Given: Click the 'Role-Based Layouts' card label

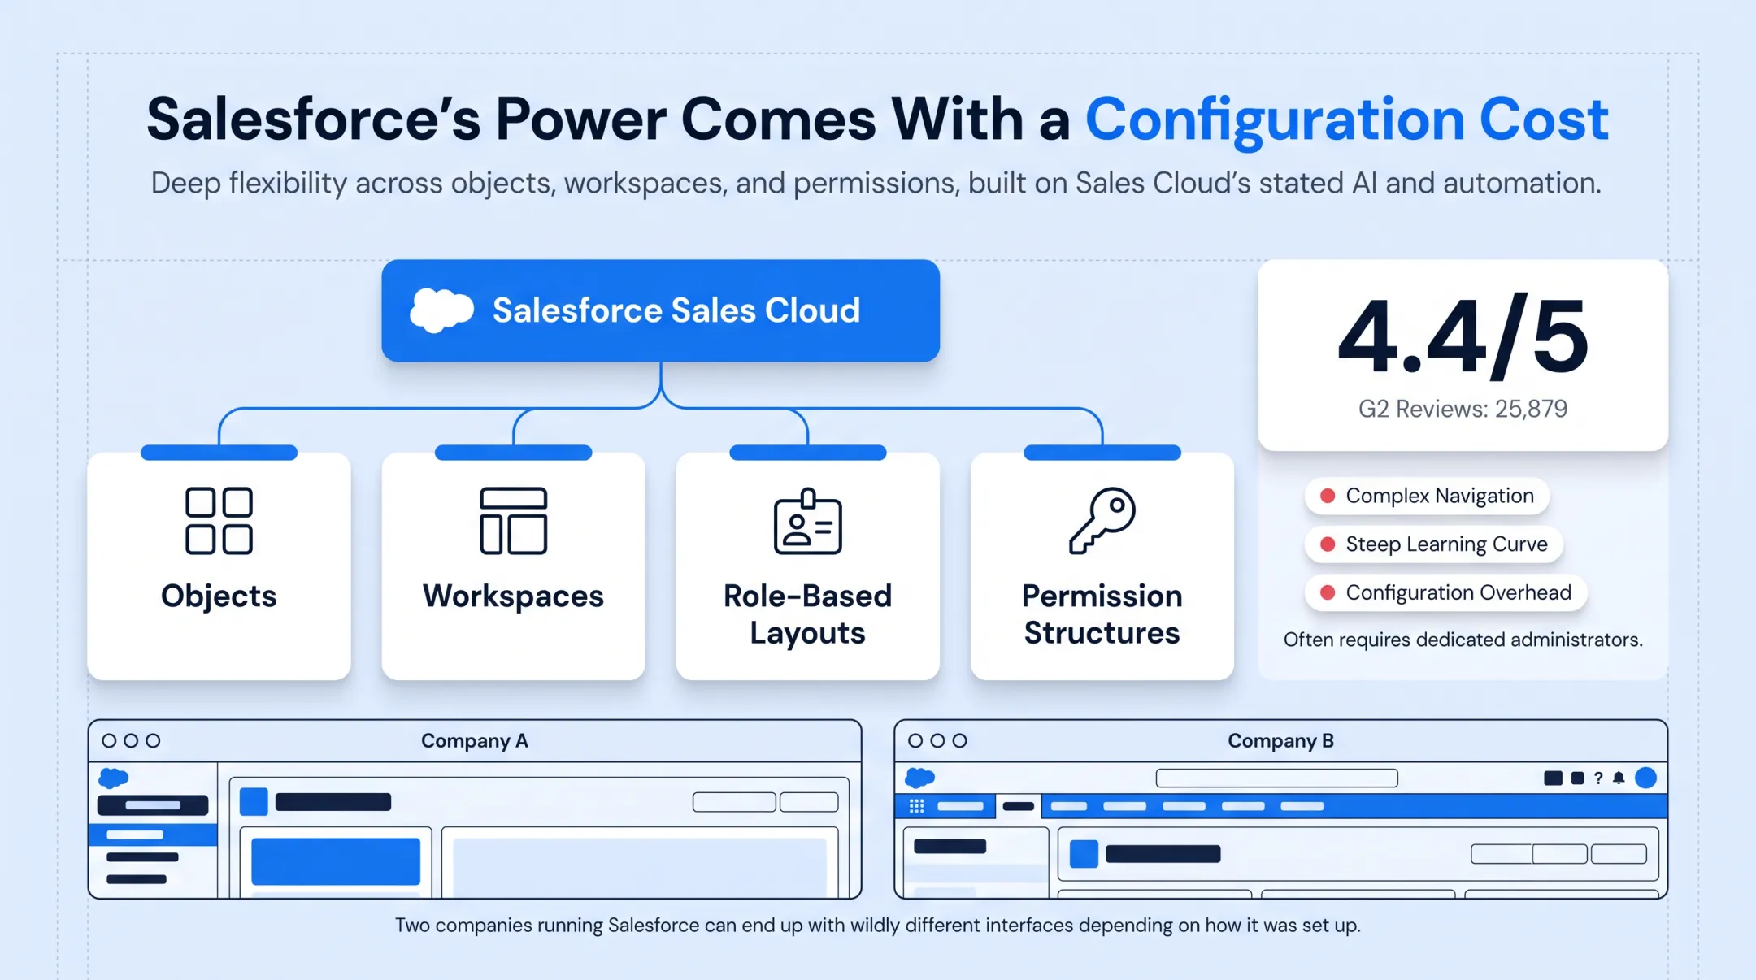Looking at the screenshot, I should [x=807, y=614].
